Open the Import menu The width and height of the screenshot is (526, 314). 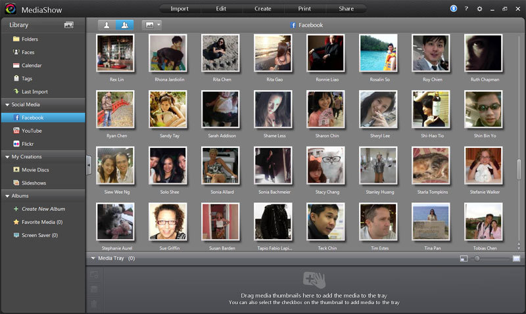click(x=179, y=9)
